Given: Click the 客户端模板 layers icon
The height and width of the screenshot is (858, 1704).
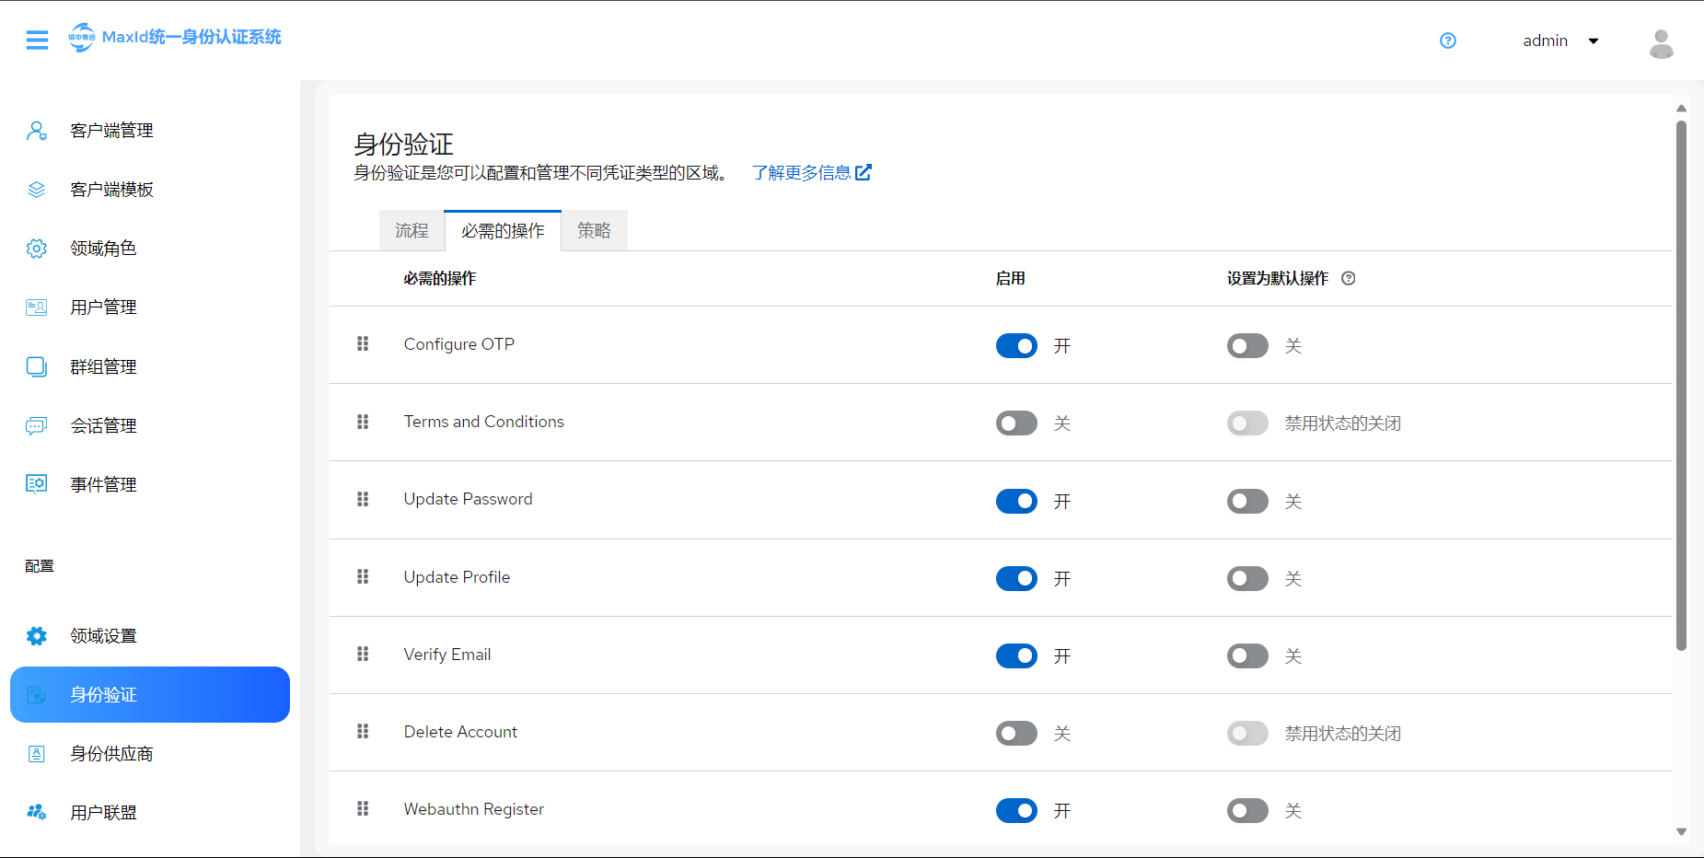Looking at the screenshot, I should [37, 190].
